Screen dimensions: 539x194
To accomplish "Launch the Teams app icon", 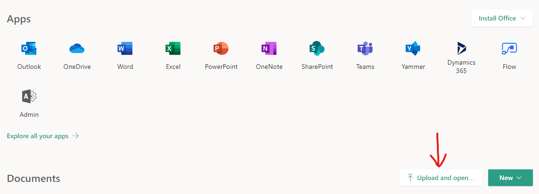I will pyautogui.click(x=365, y=48).
